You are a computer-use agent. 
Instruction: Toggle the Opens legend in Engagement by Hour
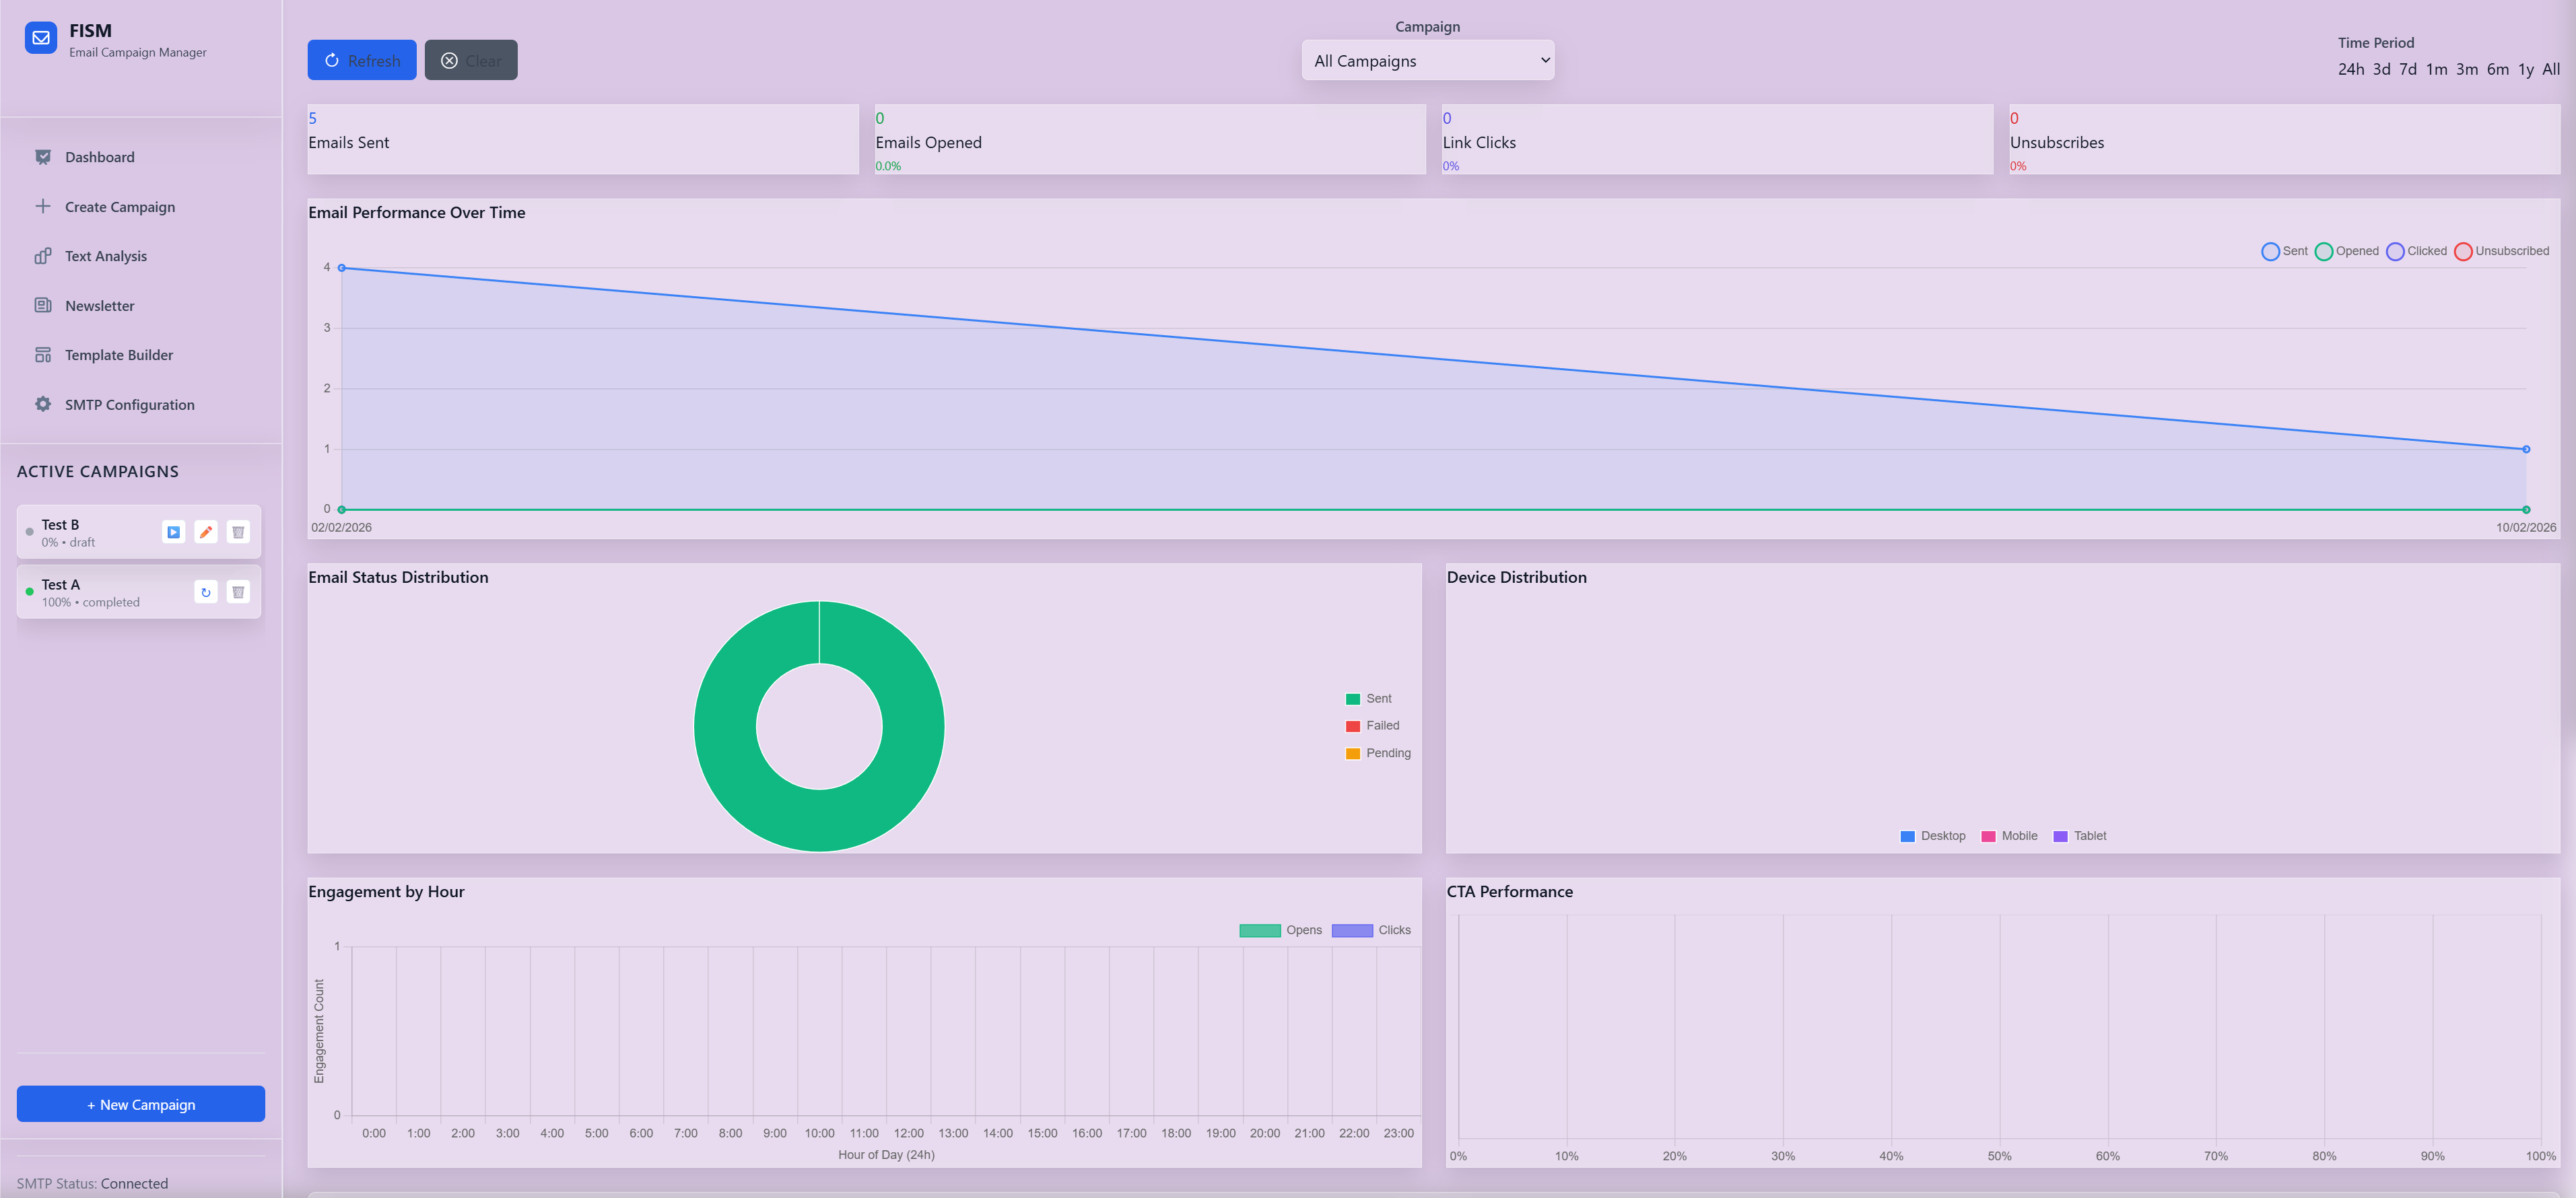pos(1282,930)
